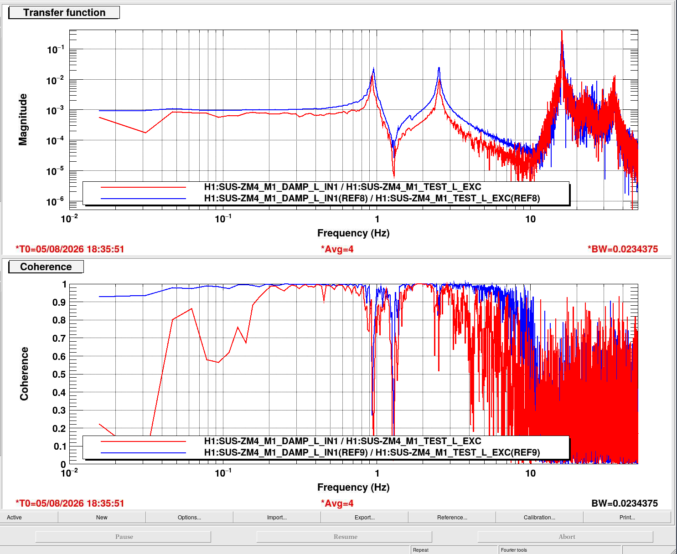
Task: Click the New button
Action: (x=102, y=517)
